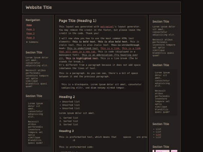
Task: Click 'This is preformatted code:' text
Action: point(76,147)
